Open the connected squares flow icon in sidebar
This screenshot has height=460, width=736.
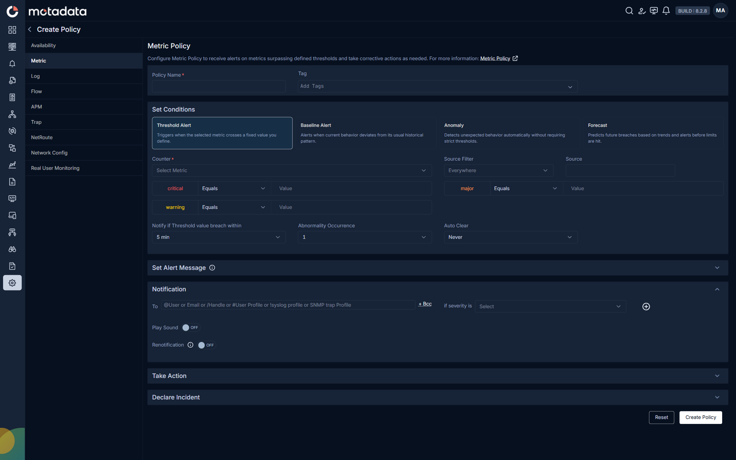pos(12,148)
